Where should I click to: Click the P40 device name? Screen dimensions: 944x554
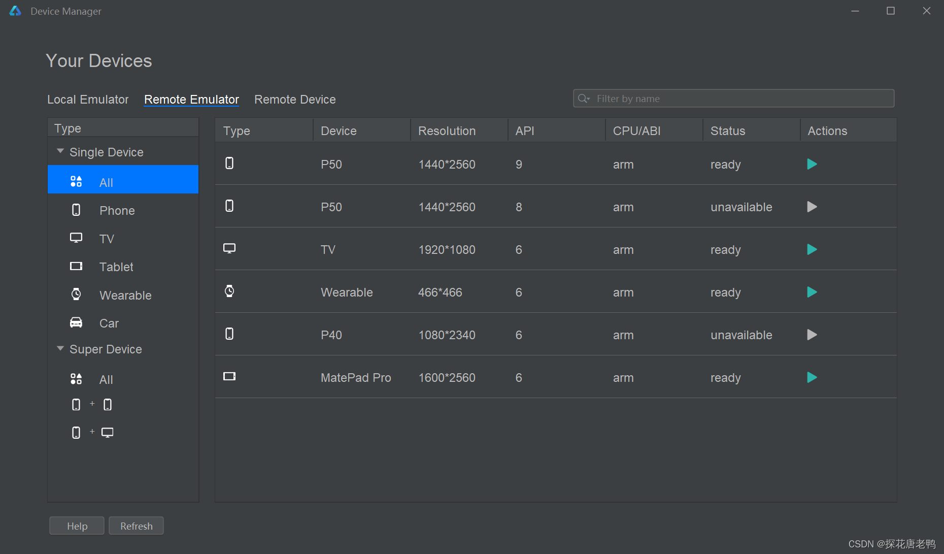(x=331, y=335)
